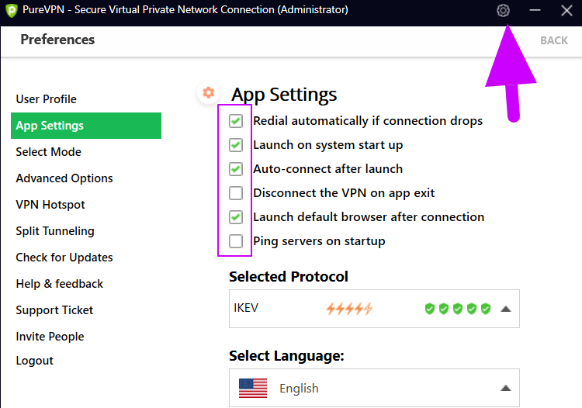The image size is (582, 408).
Task: Click the US flag icon in language selector
Action: coord(253,389)
